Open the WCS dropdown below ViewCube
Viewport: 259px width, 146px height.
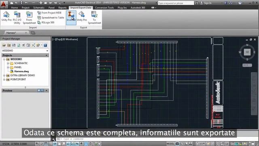(x=247, y=65)
